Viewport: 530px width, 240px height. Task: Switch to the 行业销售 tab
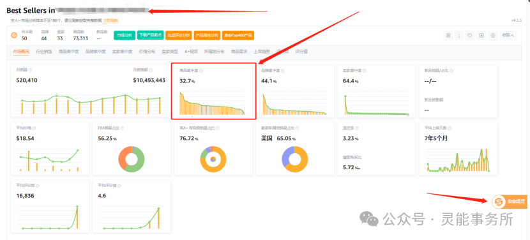click(44, 52)
